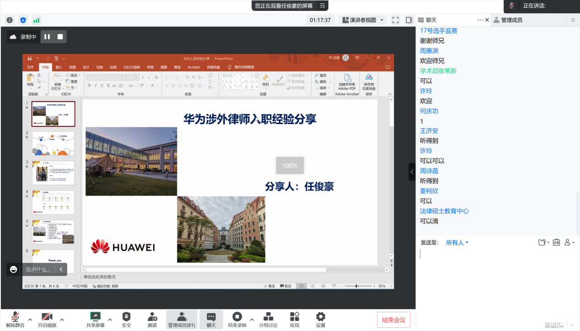The width and height of the screenshot is (580, 331).
Task: Turn on camera with 开启视频
Action: point(47,319)
